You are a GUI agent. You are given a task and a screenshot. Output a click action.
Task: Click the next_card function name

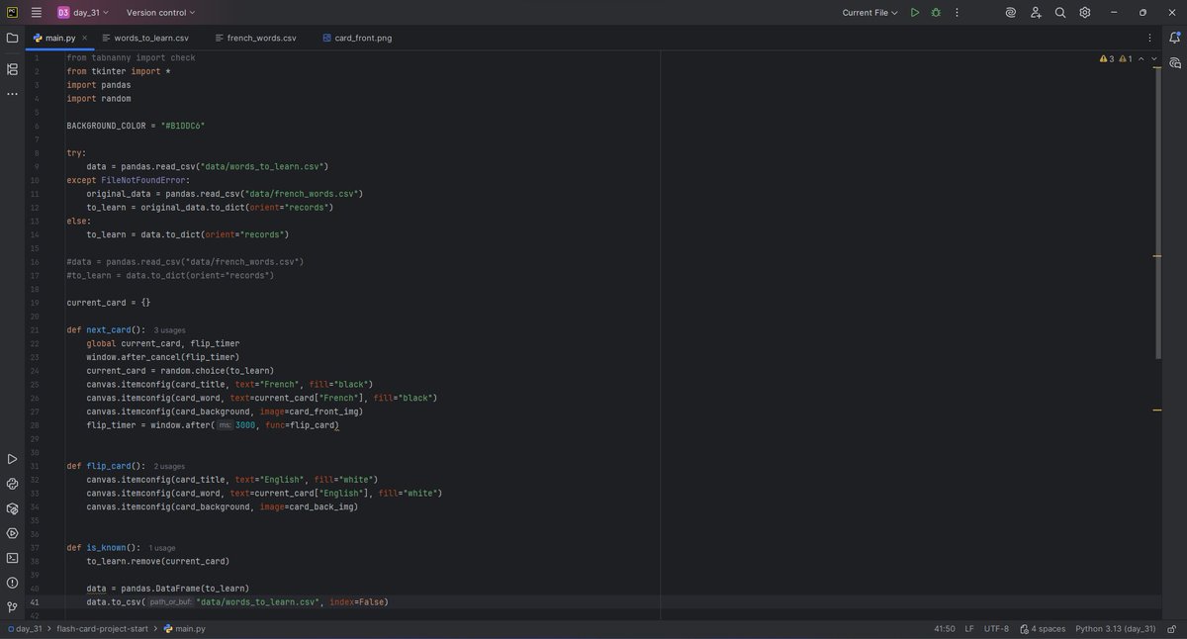click(x=108, y=330)
